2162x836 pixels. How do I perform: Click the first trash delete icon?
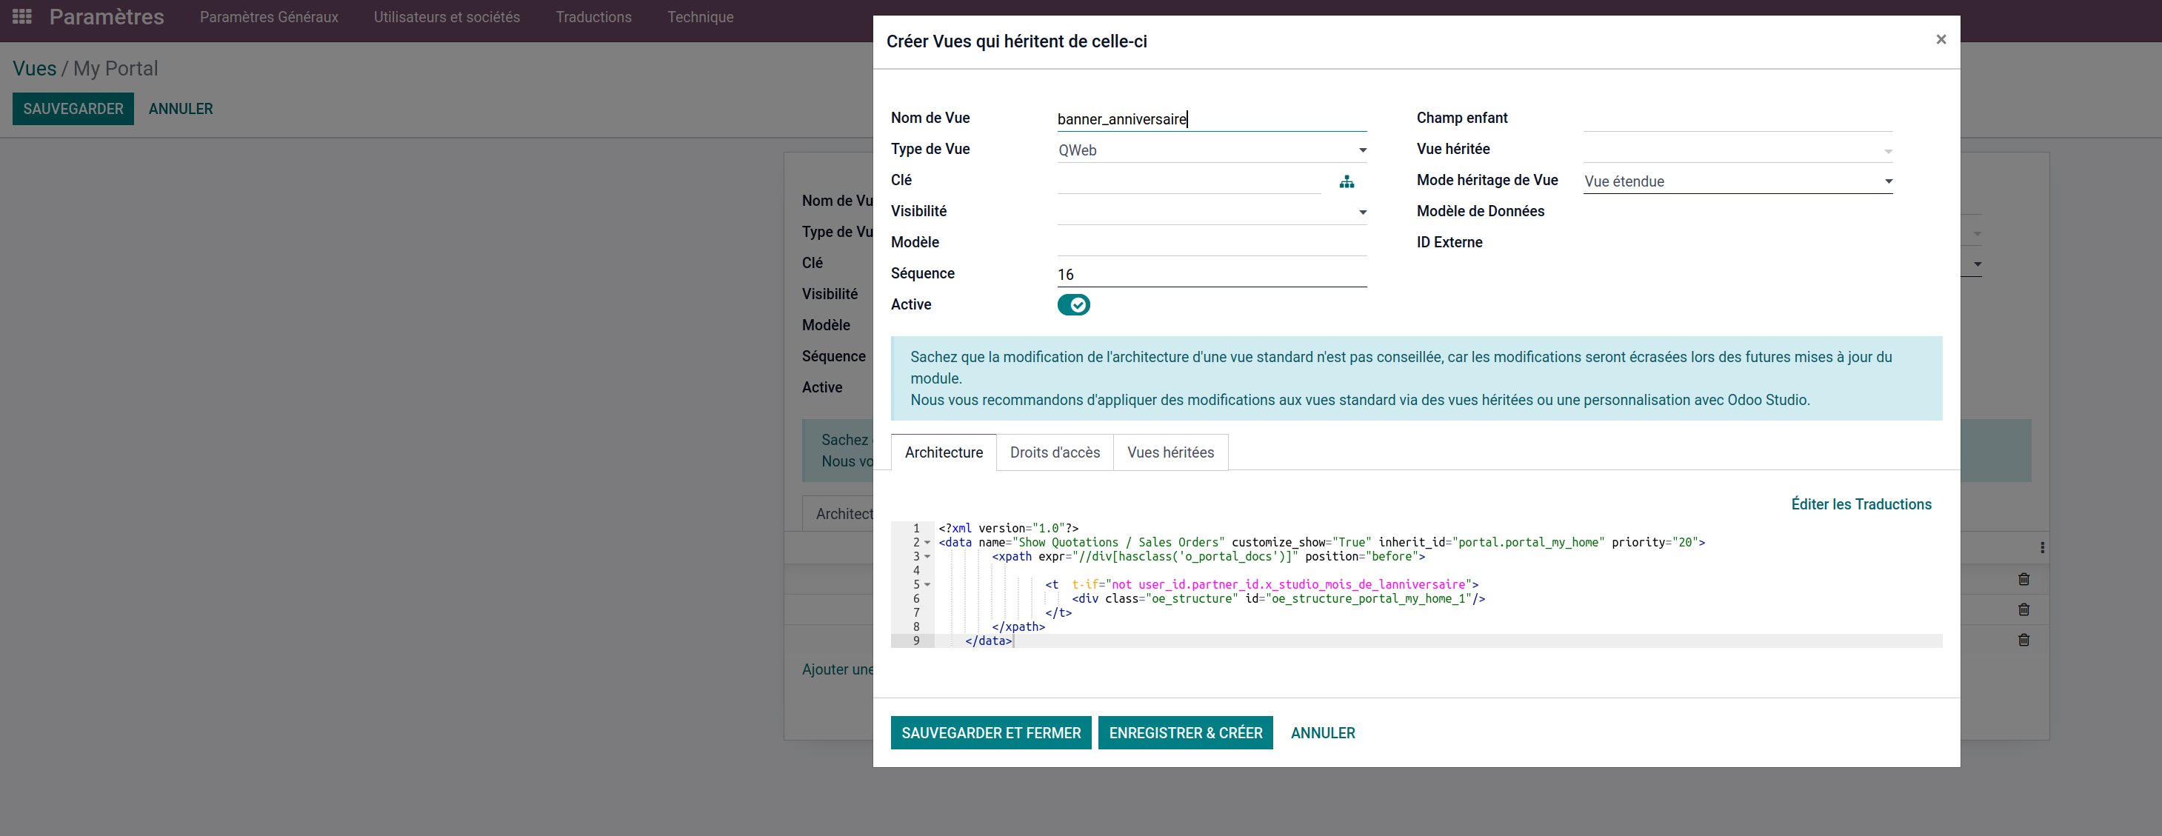click(x=2023, y=579)
